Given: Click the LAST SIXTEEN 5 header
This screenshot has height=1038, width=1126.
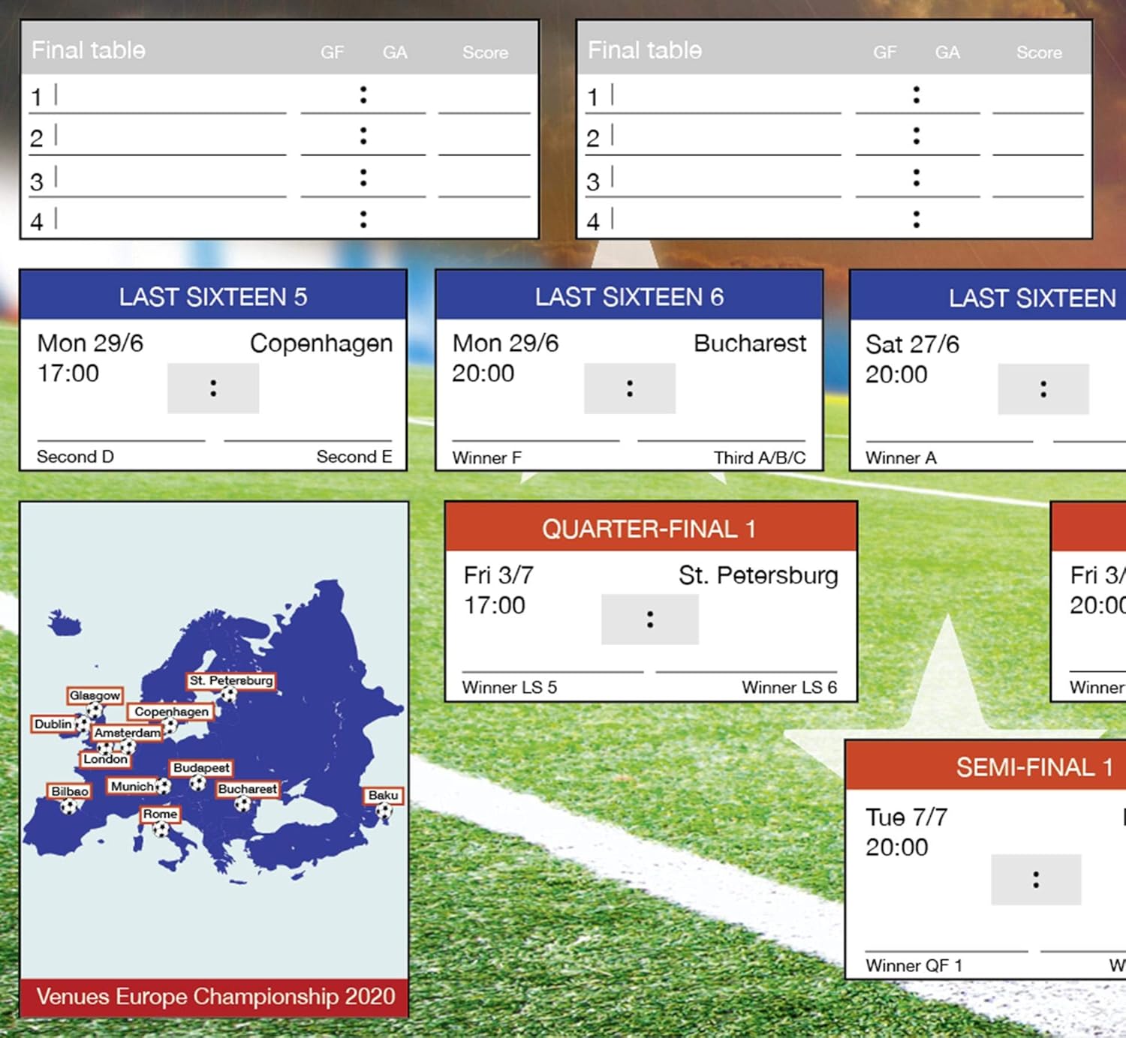Looking at the screenshot, I should pyautogui.click(x=213, y=295).
